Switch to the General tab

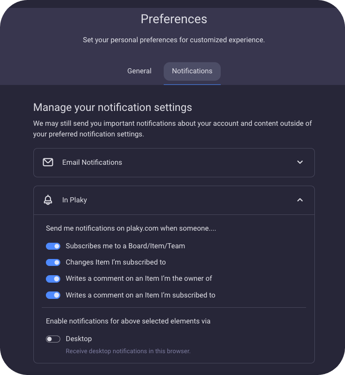point(139,71)
